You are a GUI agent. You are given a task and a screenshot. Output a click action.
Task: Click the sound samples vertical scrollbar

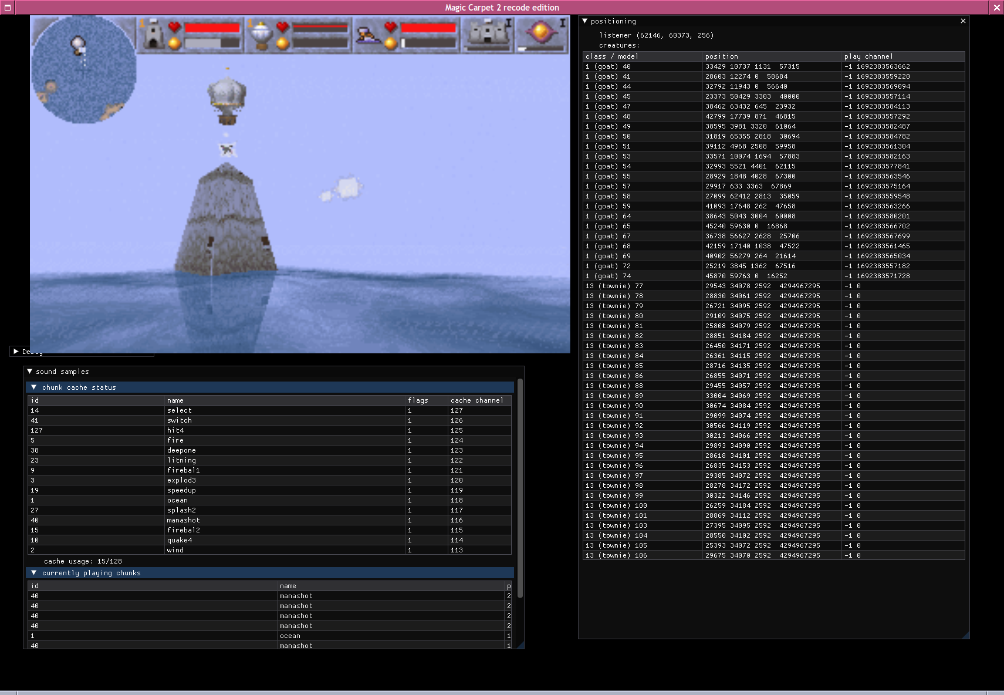(x=520, y=487)
